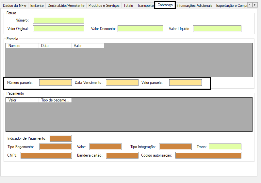Switch to the Emitente tab
Screen dimensions: 261x183
tap(37, 6)
